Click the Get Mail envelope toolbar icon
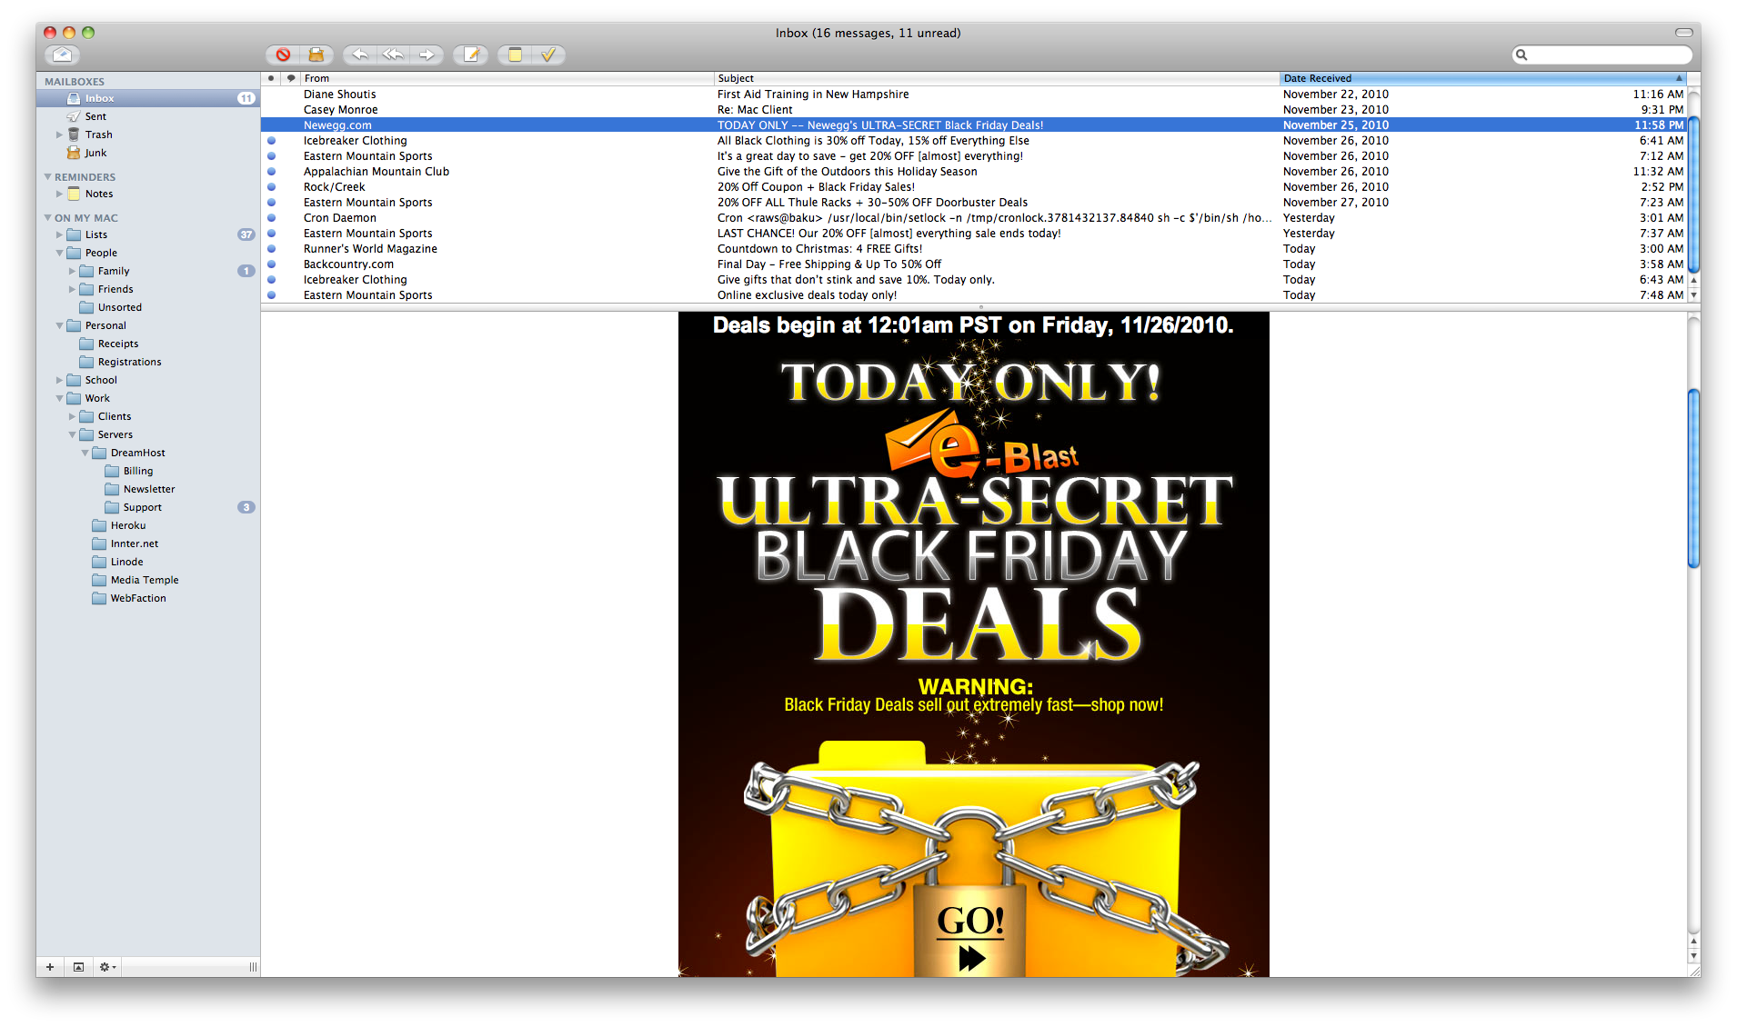The width and height of the screenshot is (1737, 1027). tap(62, 55)
